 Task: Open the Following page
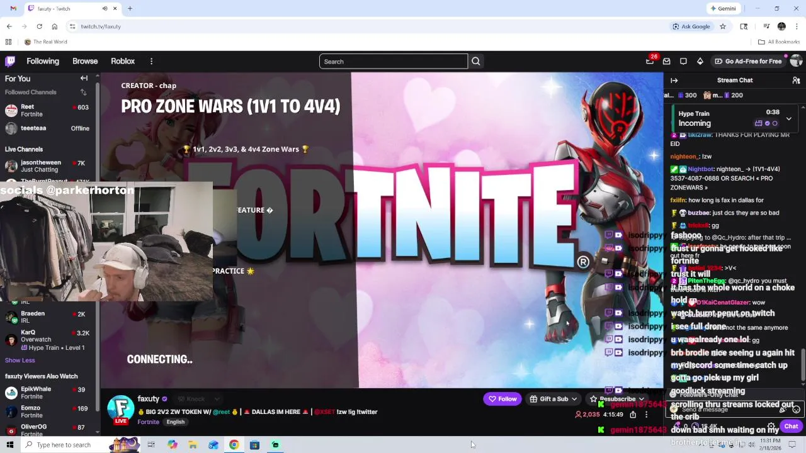(x=43, y=61)
